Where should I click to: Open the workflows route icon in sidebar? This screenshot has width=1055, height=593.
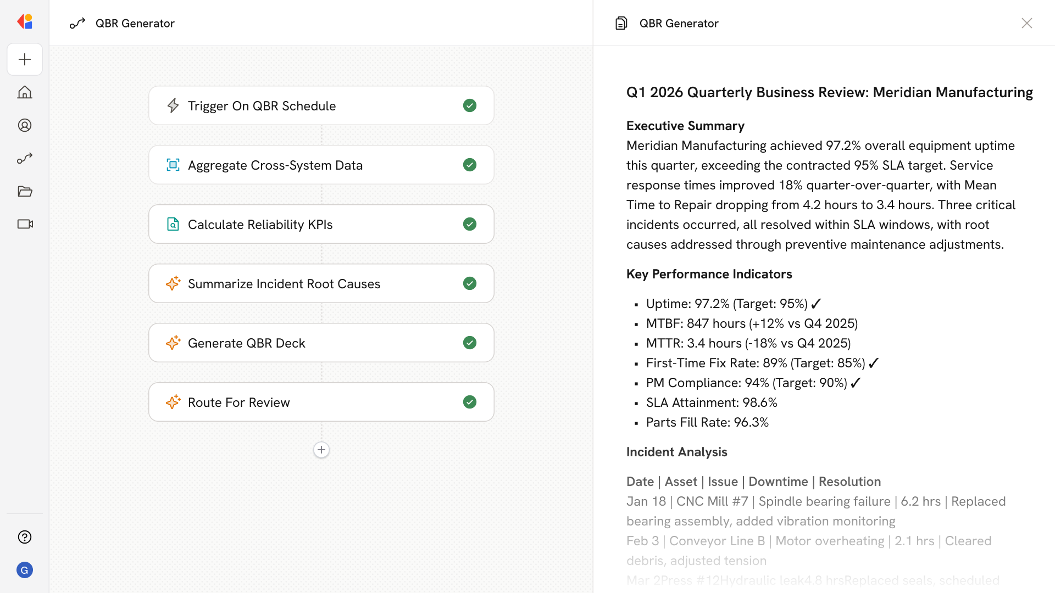[x=25, y=158]
